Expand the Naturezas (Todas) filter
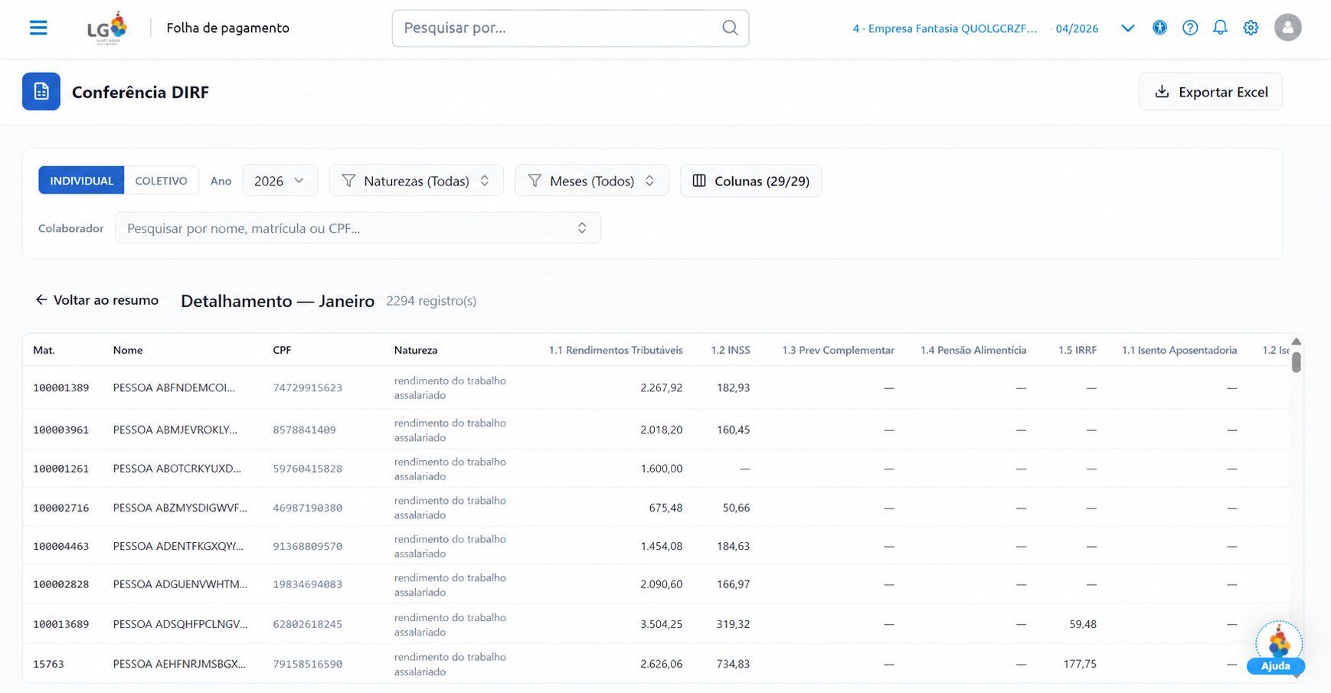 [416, 181]
